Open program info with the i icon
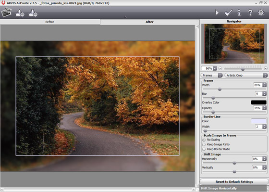 (x=239, y=13)
